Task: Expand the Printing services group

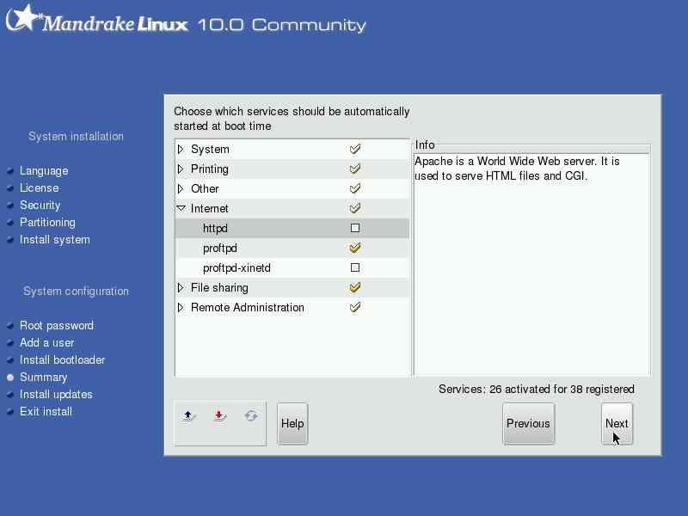Action: tap(181, 169)
